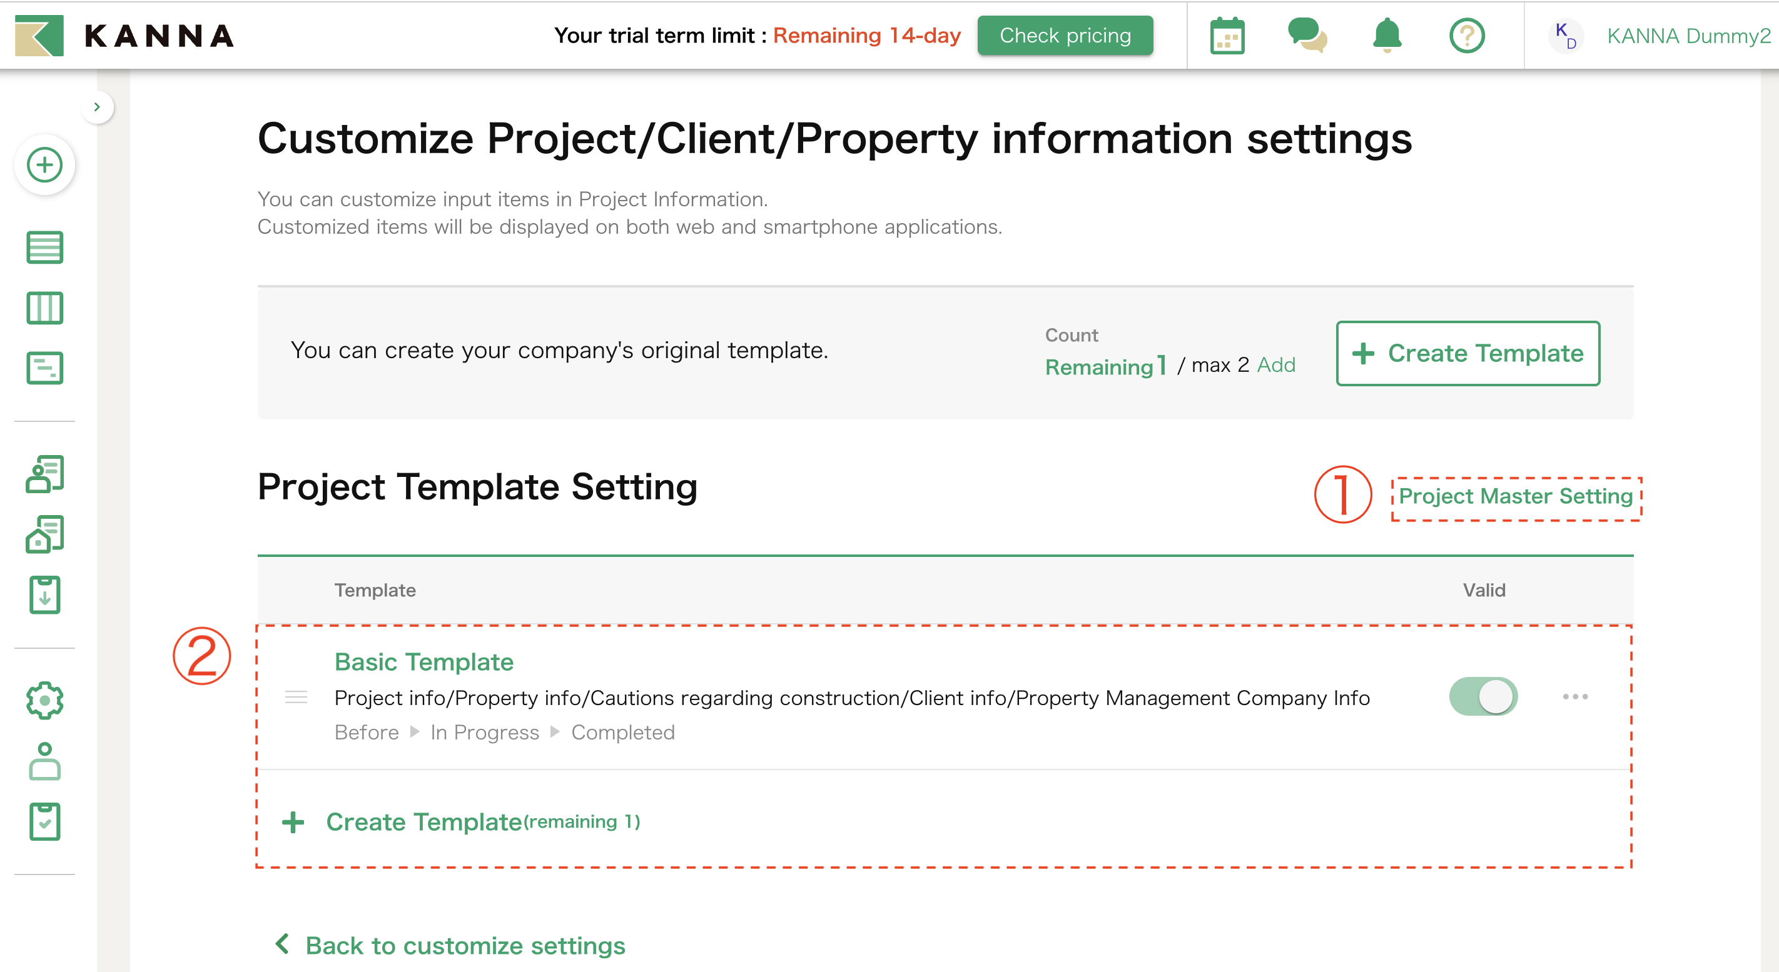
Task: Expand the sidebar with chevron arrow
Action: (98, 107)
